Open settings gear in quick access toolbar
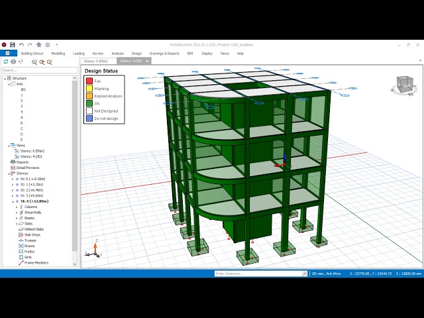 48,44
